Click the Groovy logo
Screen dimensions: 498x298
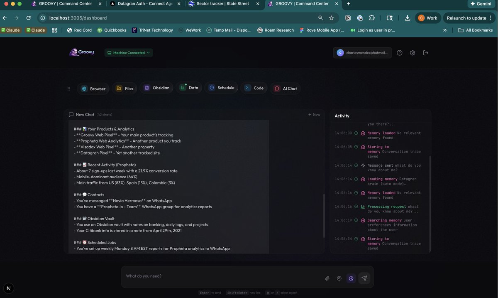[x=82, y=52]
